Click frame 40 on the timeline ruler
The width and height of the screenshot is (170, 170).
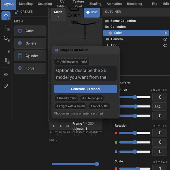pos(60,132)
